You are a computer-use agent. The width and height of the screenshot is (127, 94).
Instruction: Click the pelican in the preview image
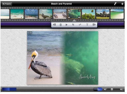tap(40, 65)
